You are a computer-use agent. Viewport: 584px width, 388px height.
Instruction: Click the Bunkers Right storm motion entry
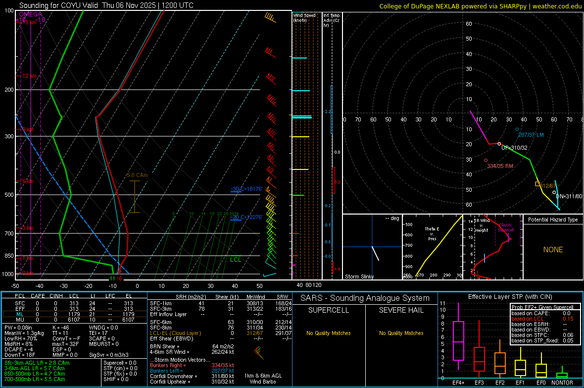tap(192, 366)
